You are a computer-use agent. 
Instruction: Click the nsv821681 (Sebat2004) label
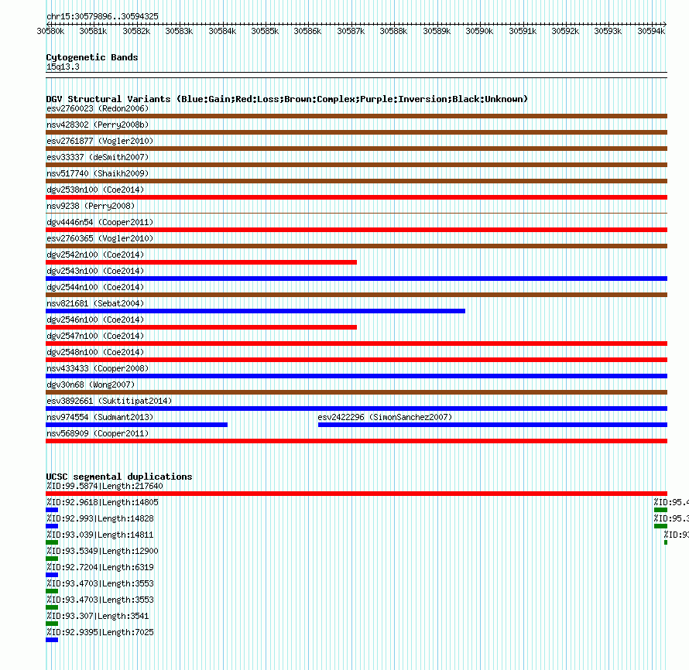[x=95, y=303]
